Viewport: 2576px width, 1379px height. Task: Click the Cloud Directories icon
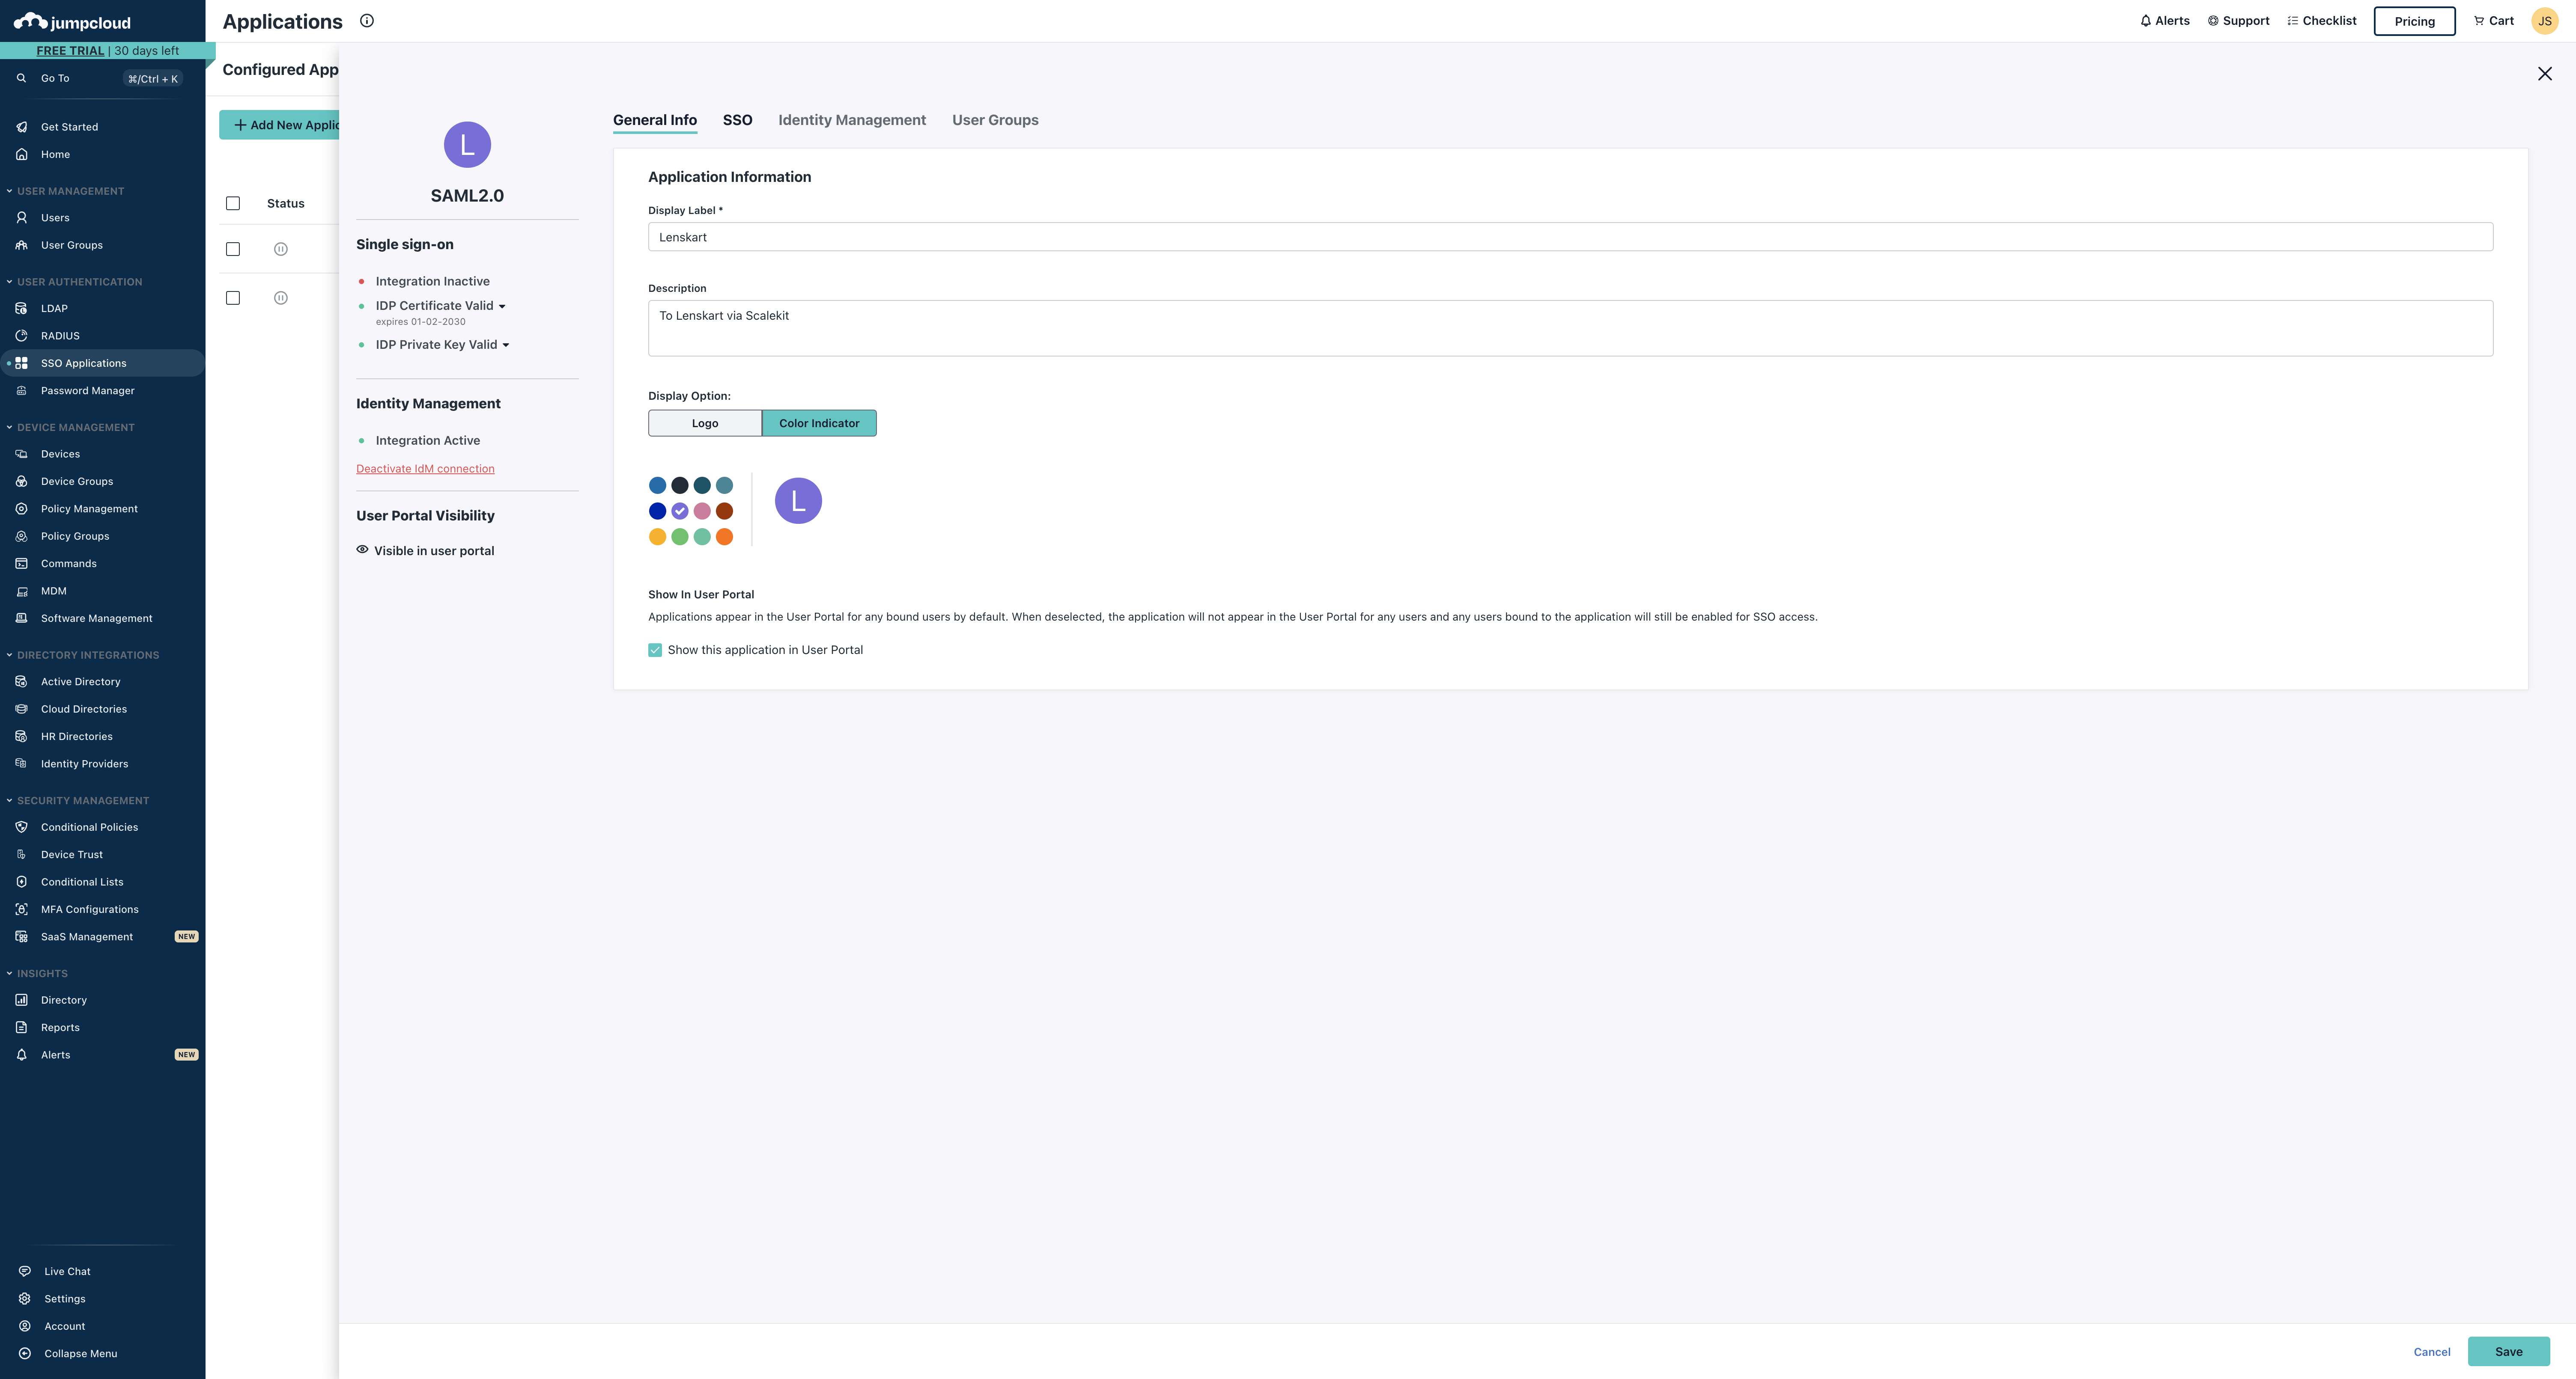coord(21,710)
